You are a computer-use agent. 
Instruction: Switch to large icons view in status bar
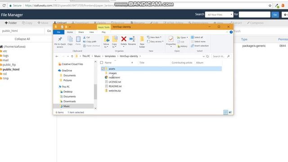(x=230, y=112)
